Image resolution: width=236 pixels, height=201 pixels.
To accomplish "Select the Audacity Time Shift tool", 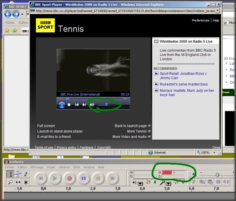I will 18,182.
